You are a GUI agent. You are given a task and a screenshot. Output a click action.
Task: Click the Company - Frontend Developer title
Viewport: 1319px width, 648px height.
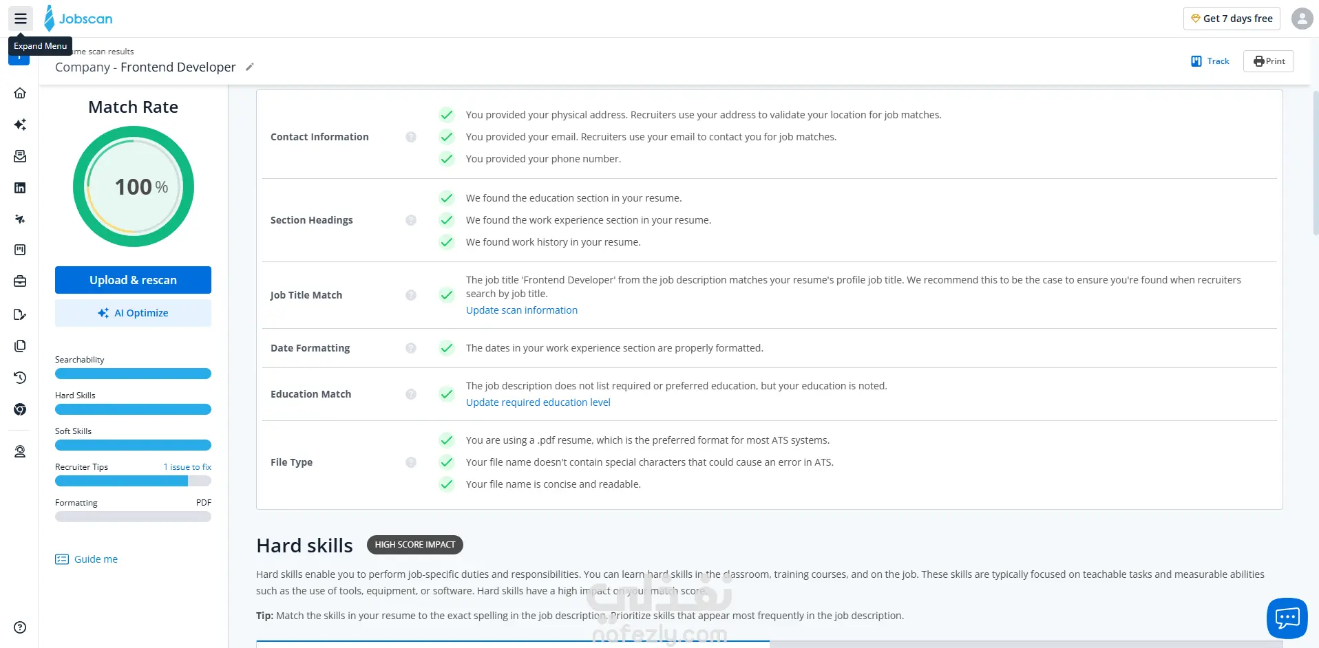point(145,67)
